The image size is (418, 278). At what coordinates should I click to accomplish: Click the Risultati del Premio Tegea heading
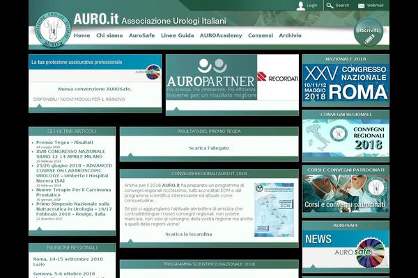[x=209, y=131]
